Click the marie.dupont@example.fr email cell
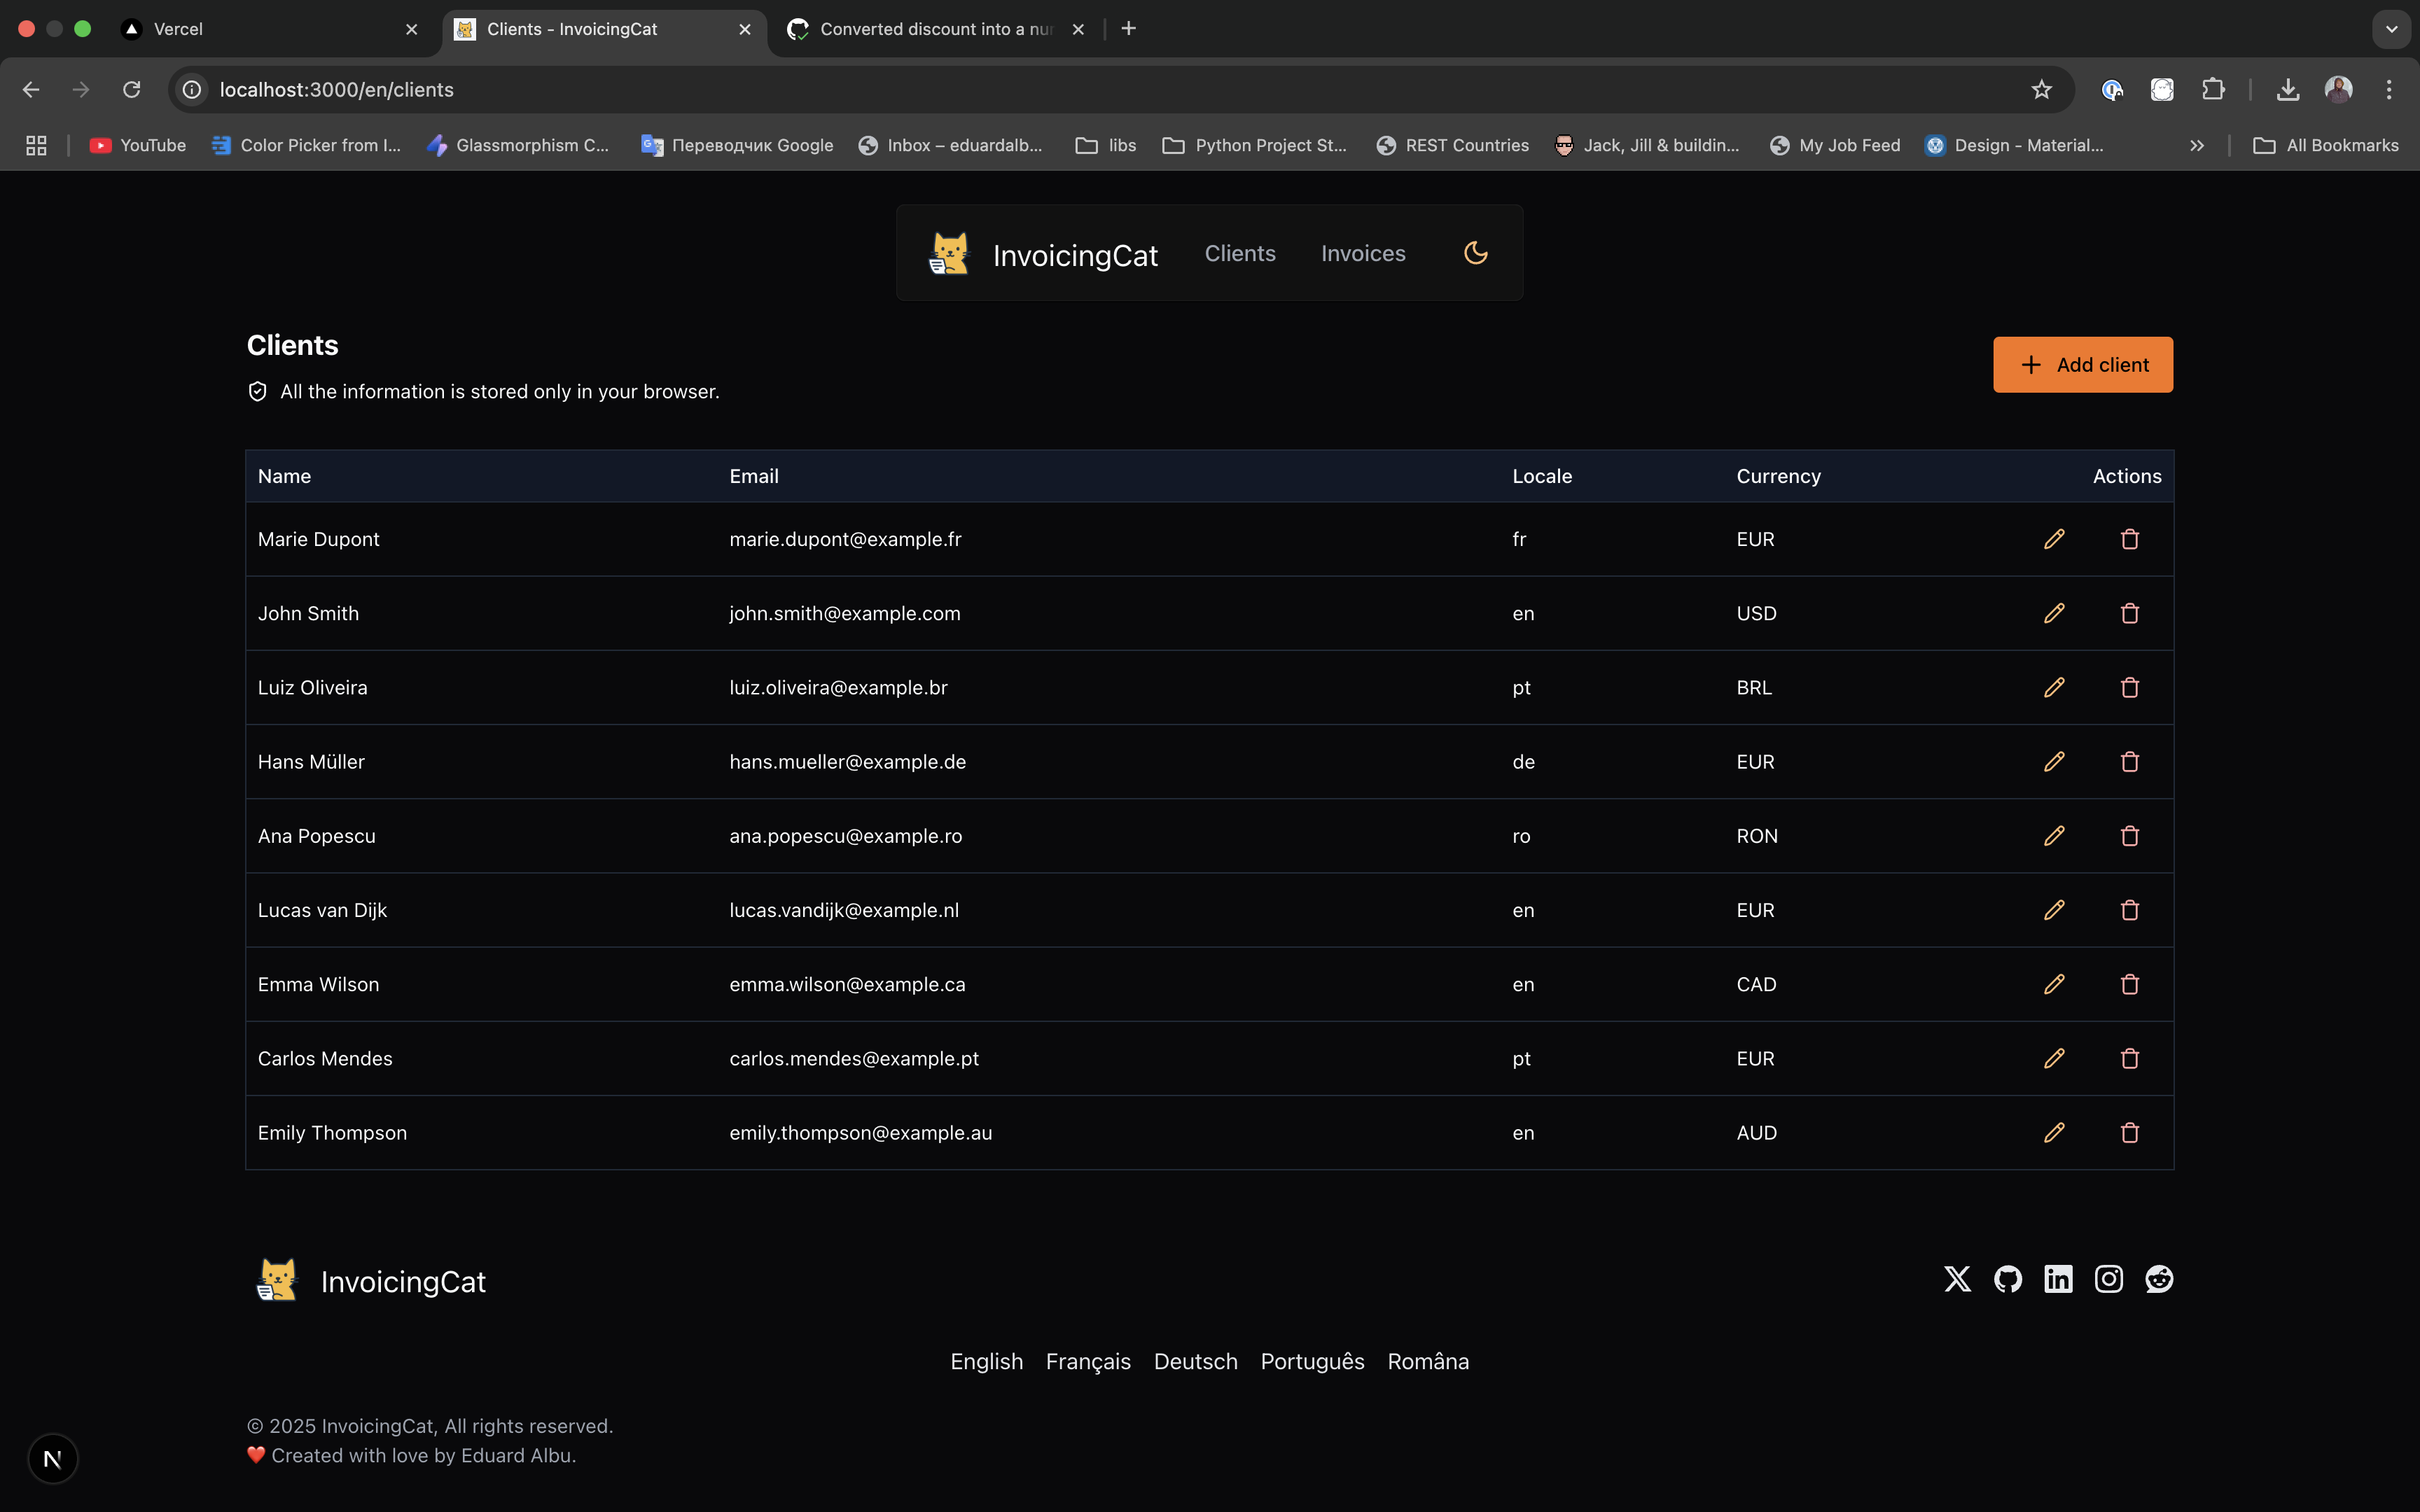 click(x=845, y=539)
